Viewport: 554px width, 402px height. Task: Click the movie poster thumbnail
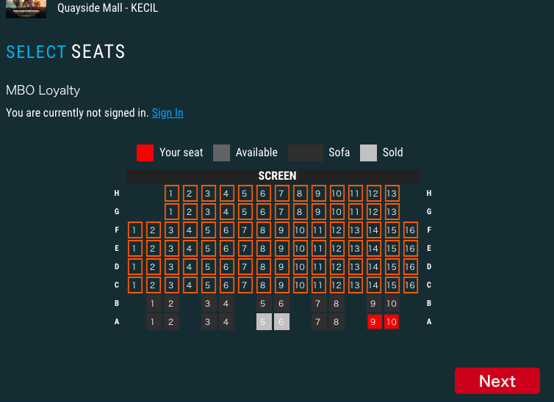pyautogui.click(x=26, y=9)
